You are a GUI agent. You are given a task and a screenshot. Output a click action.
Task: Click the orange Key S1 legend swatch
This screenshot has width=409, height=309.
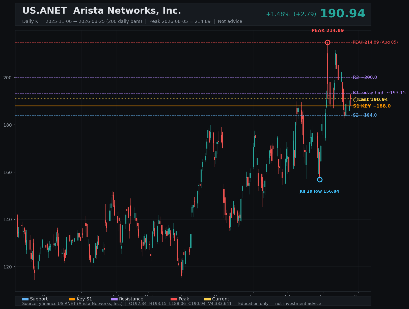tap(72, 299)
